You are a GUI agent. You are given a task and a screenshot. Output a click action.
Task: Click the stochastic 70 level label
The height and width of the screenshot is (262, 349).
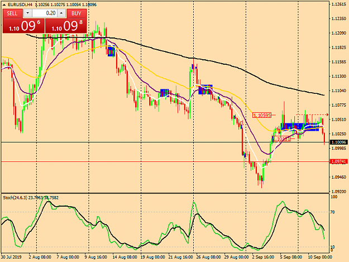click(333, 212)
